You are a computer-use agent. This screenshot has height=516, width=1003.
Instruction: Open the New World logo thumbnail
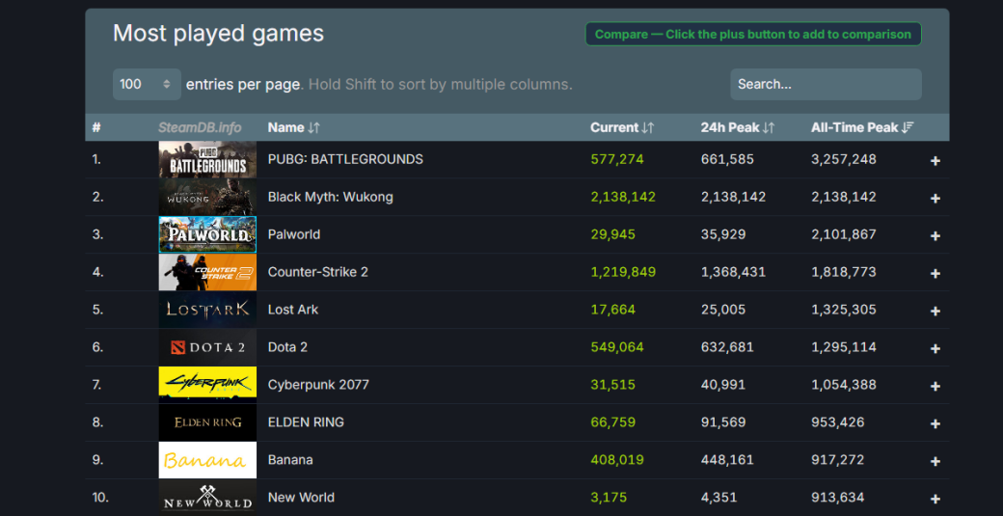click(x=207, y=498)
